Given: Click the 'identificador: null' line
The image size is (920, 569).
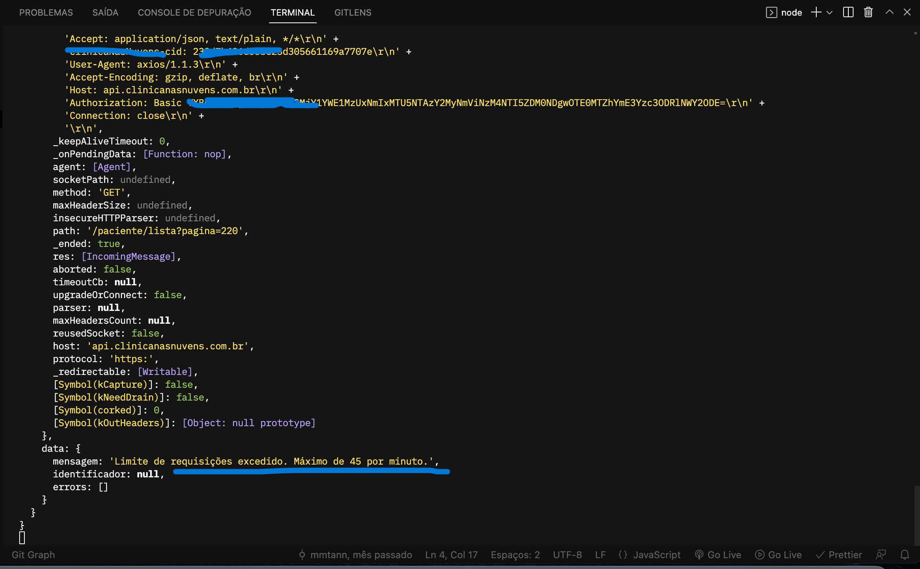Looking at the screenshot, I should click(108, 474).
